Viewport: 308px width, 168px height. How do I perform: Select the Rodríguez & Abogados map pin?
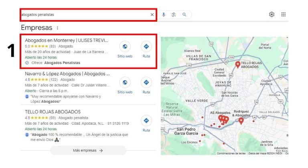click(241, 121)
